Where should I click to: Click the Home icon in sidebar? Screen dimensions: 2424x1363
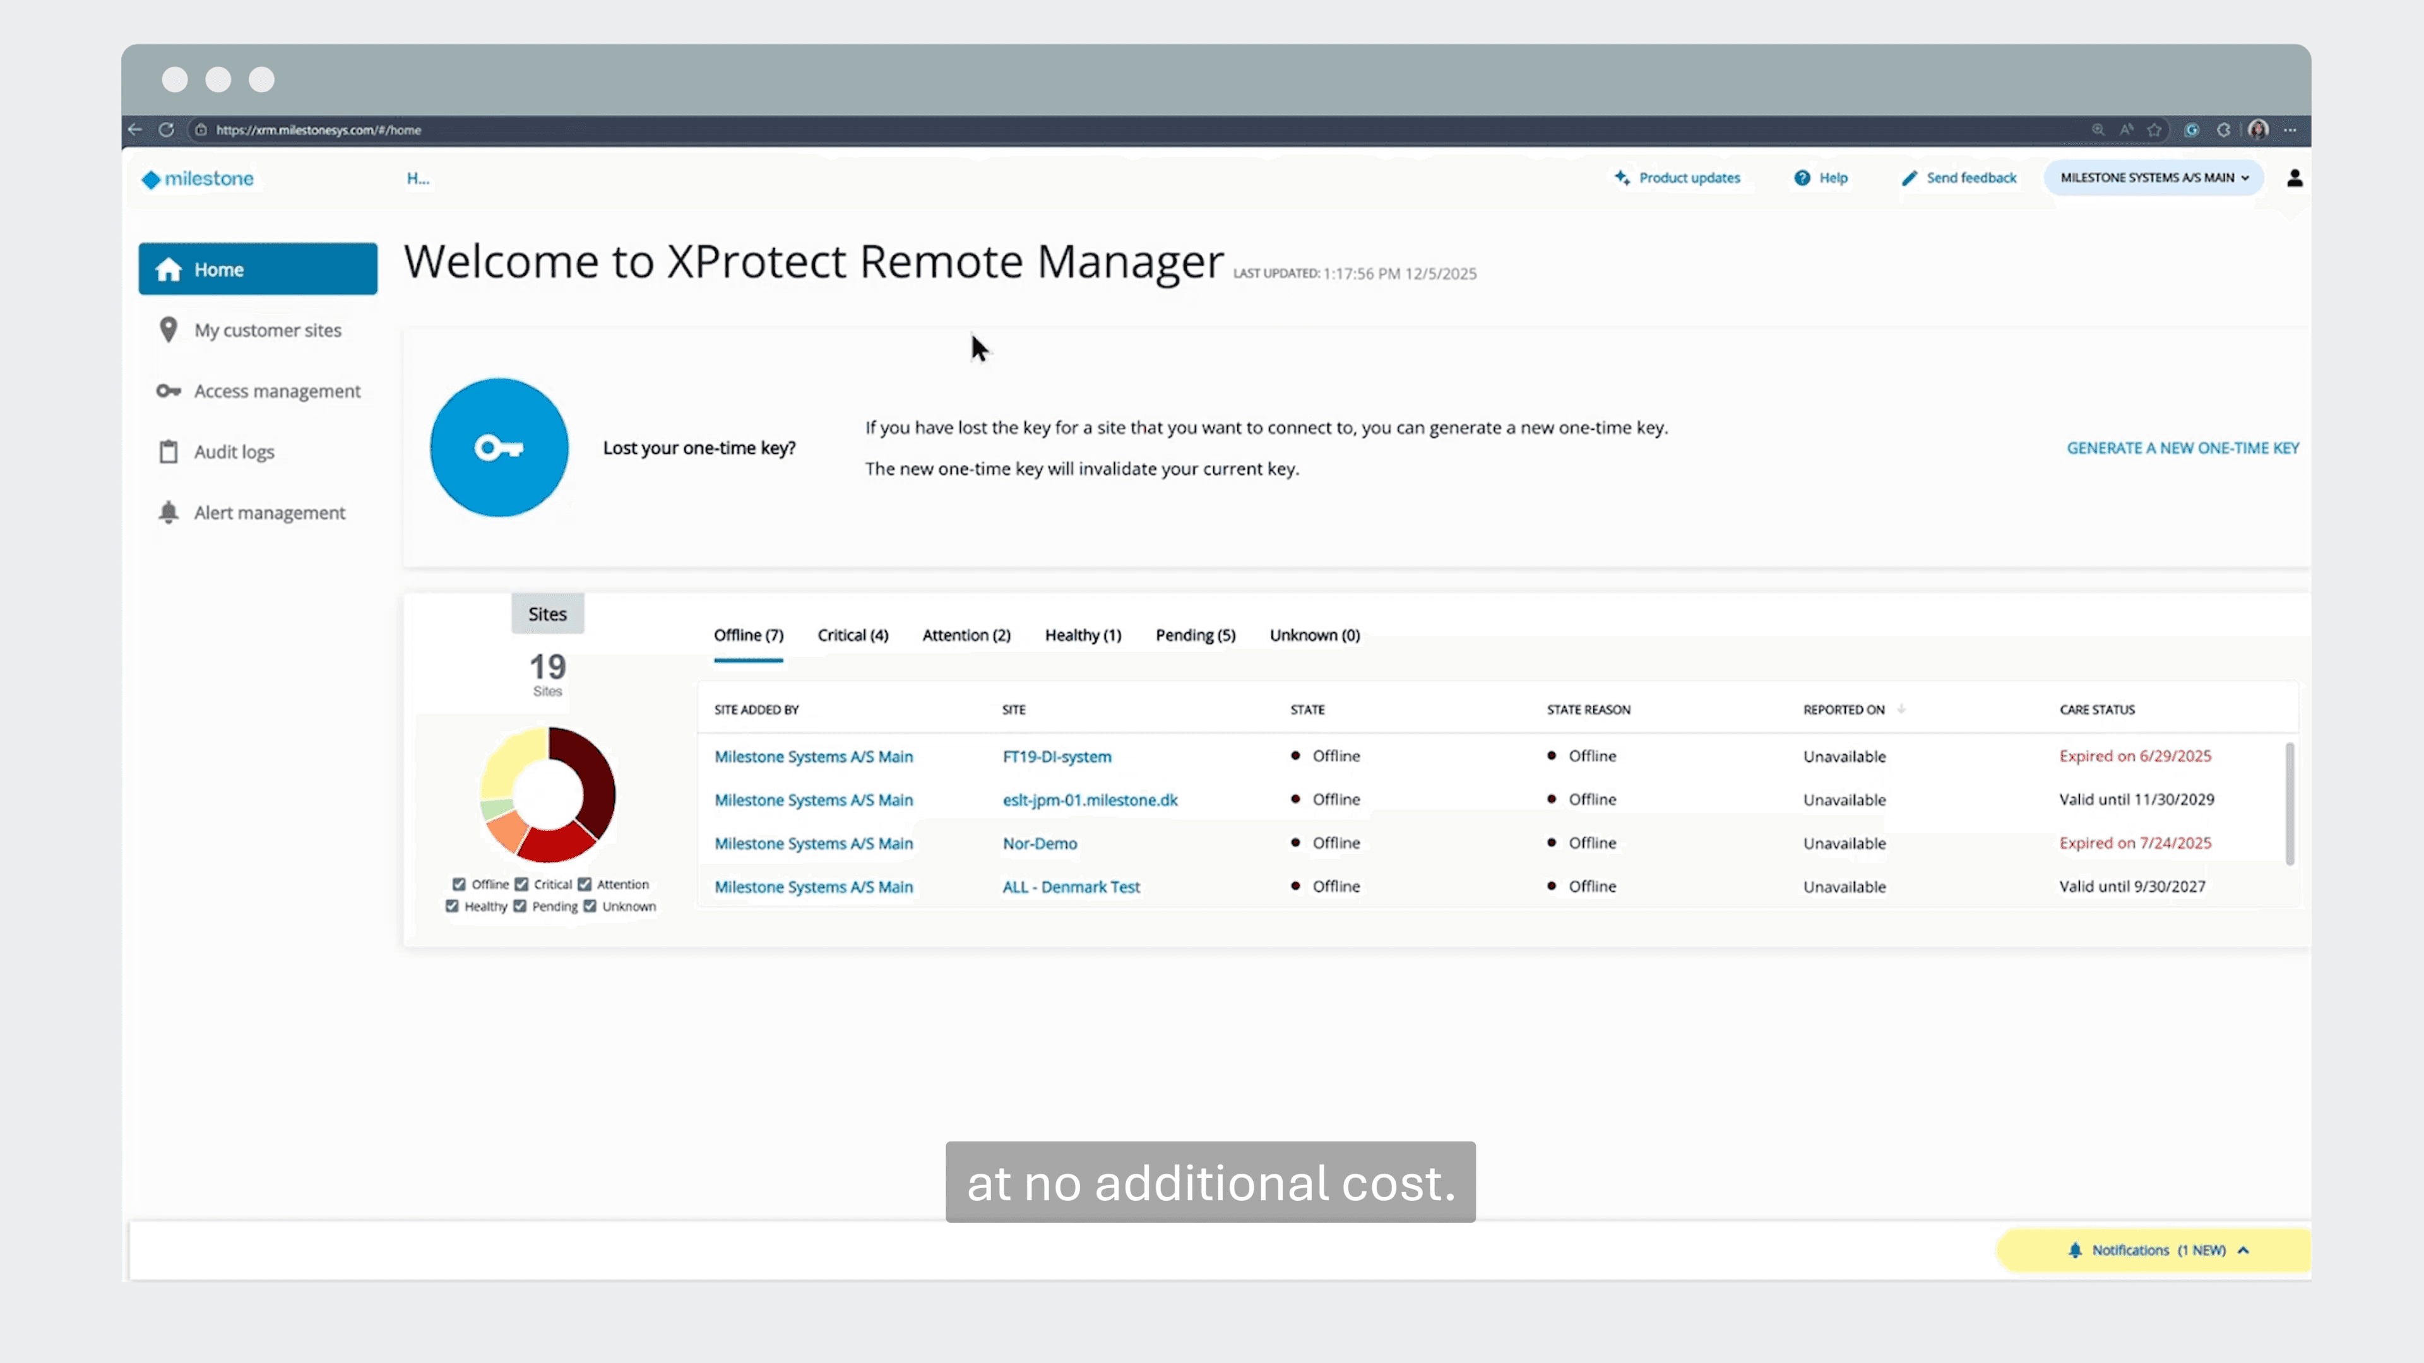pyautogui.click(x=169, y=270)
